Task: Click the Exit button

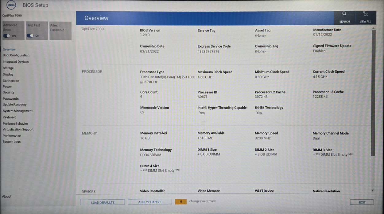Action: [x=362, y=202]
